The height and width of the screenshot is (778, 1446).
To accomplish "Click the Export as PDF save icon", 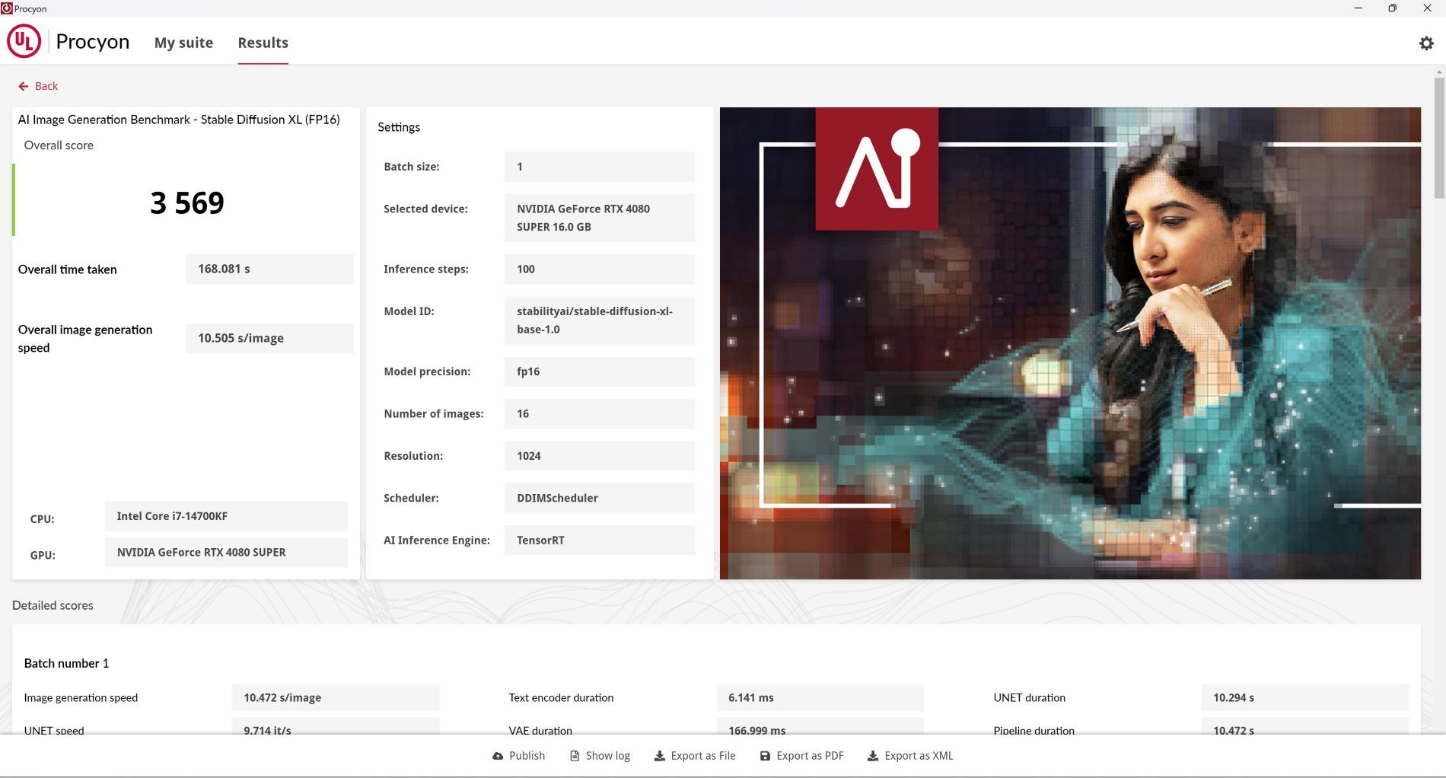I will pos(765,756).
